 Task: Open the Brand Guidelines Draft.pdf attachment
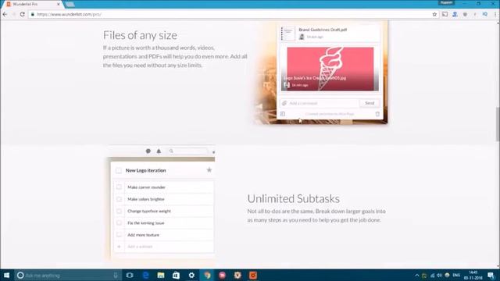coord(329,33)
